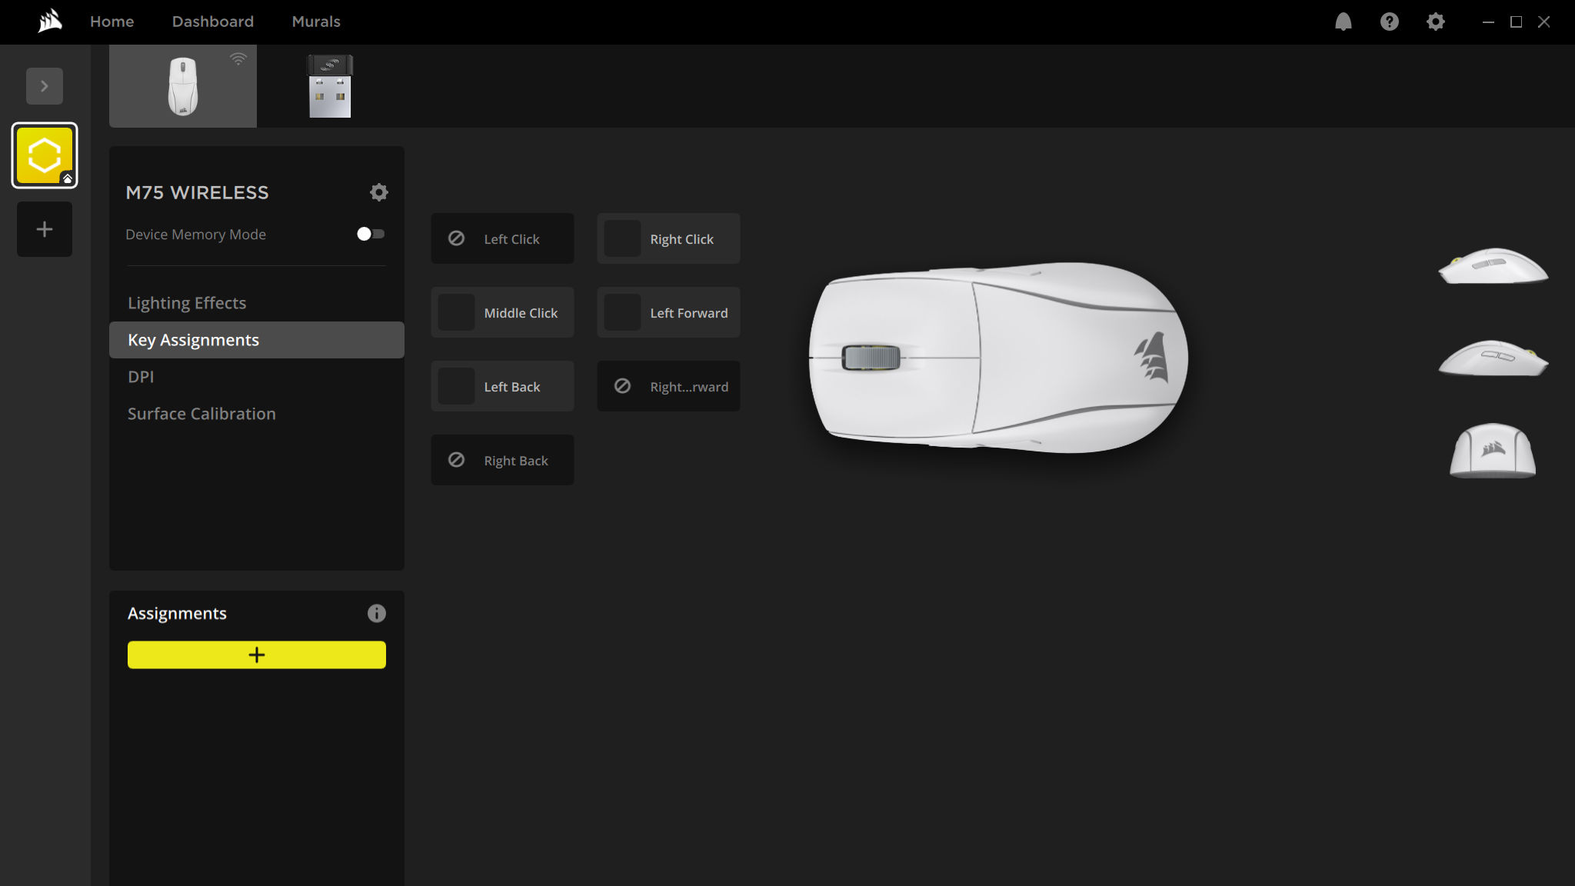Open the help question mark icon
The image size is (1575, 886).
pyautogui.click(x=1389, y=22)
